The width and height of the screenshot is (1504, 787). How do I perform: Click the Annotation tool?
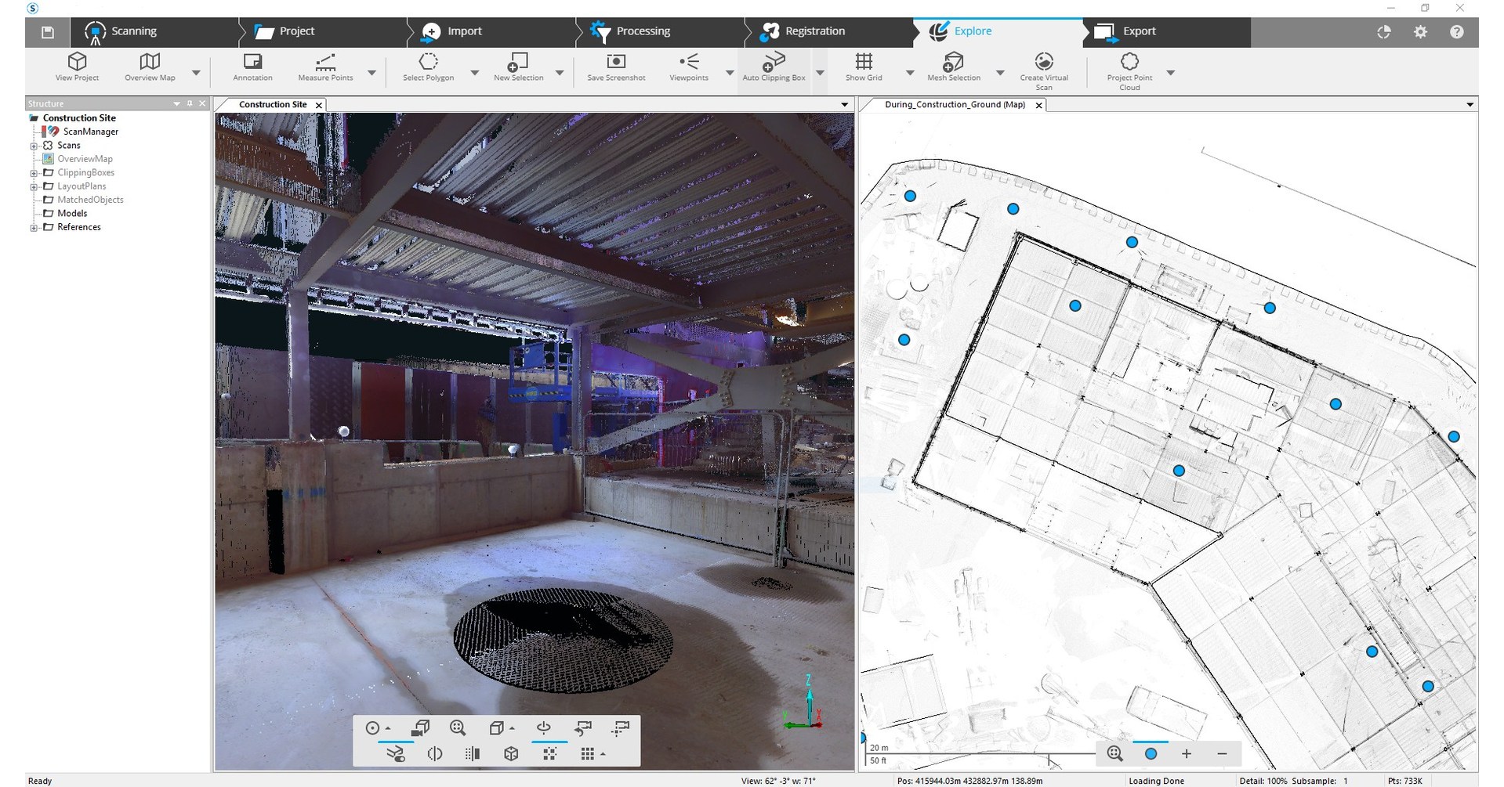click(x=252, y=67)
